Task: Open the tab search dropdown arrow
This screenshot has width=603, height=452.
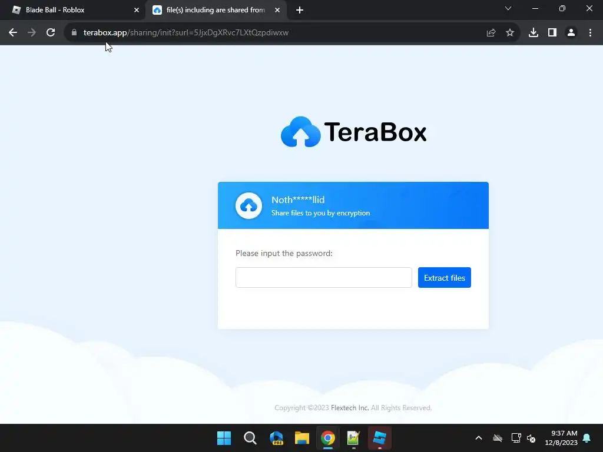Action: [x=508, y=8]
